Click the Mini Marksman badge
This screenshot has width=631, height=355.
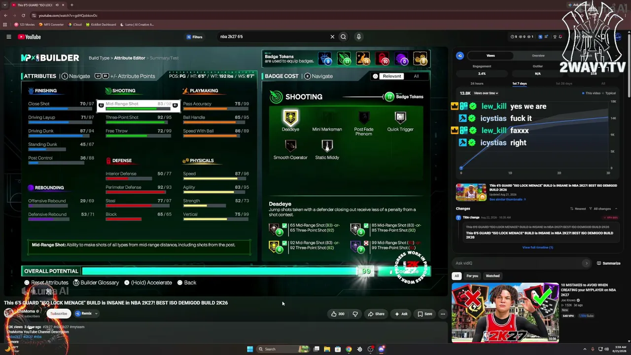tap(327, 118)
